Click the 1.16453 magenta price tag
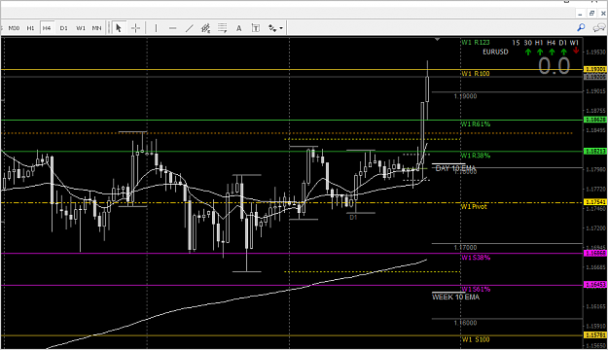Image resolution: width=608 pixels, height=350 pixels. [x=595, y=285]
